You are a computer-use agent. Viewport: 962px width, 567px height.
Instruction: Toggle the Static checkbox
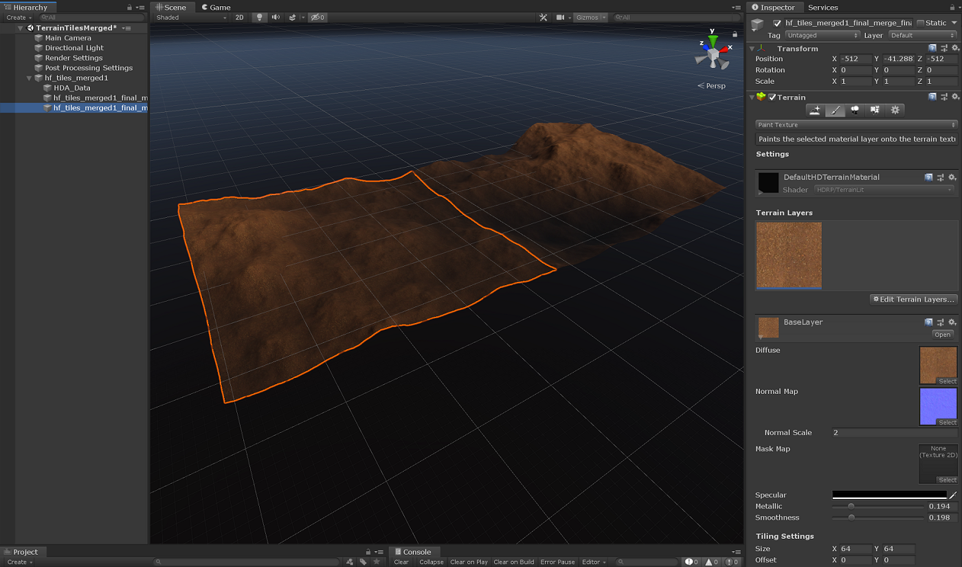click(920, 23)
